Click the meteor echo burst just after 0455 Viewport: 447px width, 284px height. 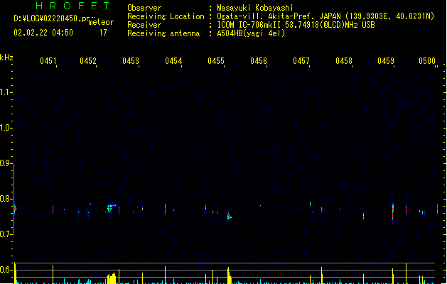click(x=229, y=217)
